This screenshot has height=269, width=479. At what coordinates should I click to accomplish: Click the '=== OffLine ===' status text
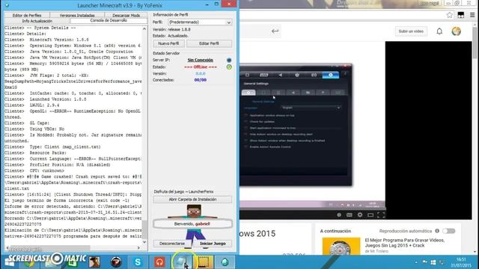pyautogui.click(x=201, y=67)
